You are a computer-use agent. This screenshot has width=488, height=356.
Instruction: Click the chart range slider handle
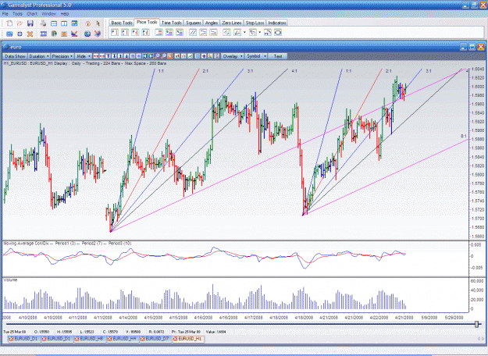[x=476, y=324]
